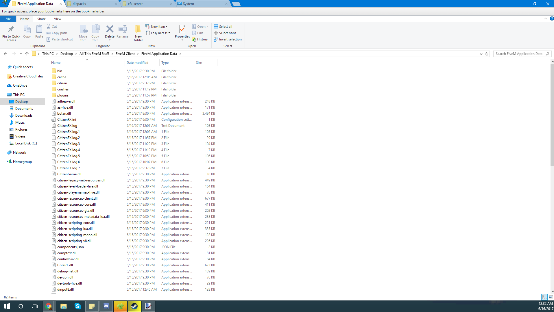Open the New item dropdown
The width and height of the screenshot is (554, 312).
[x=157, y=27]
